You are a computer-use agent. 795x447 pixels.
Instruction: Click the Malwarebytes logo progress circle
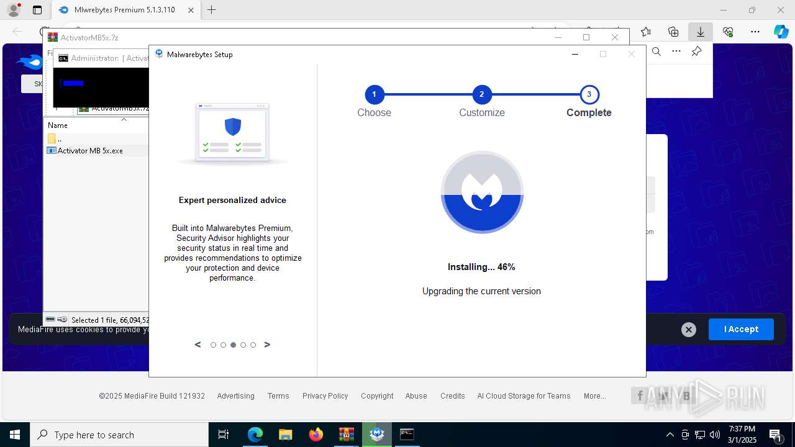(x=482, y=192)
